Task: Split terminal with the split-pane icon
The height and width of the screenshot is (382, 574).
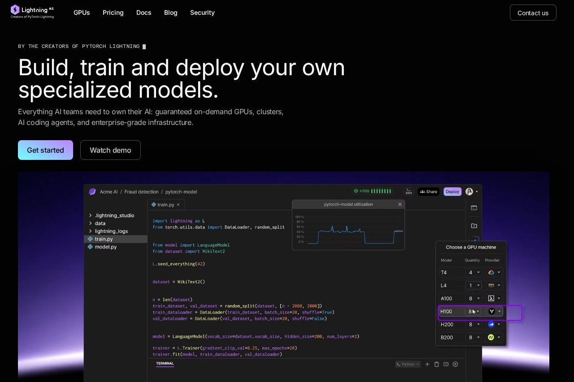Action: click(446, 364)
